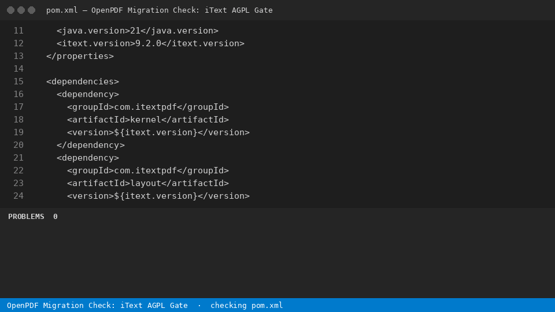Select line number 17 in gutter
Screen dimensions: 555x312
[x=18, y=107]
